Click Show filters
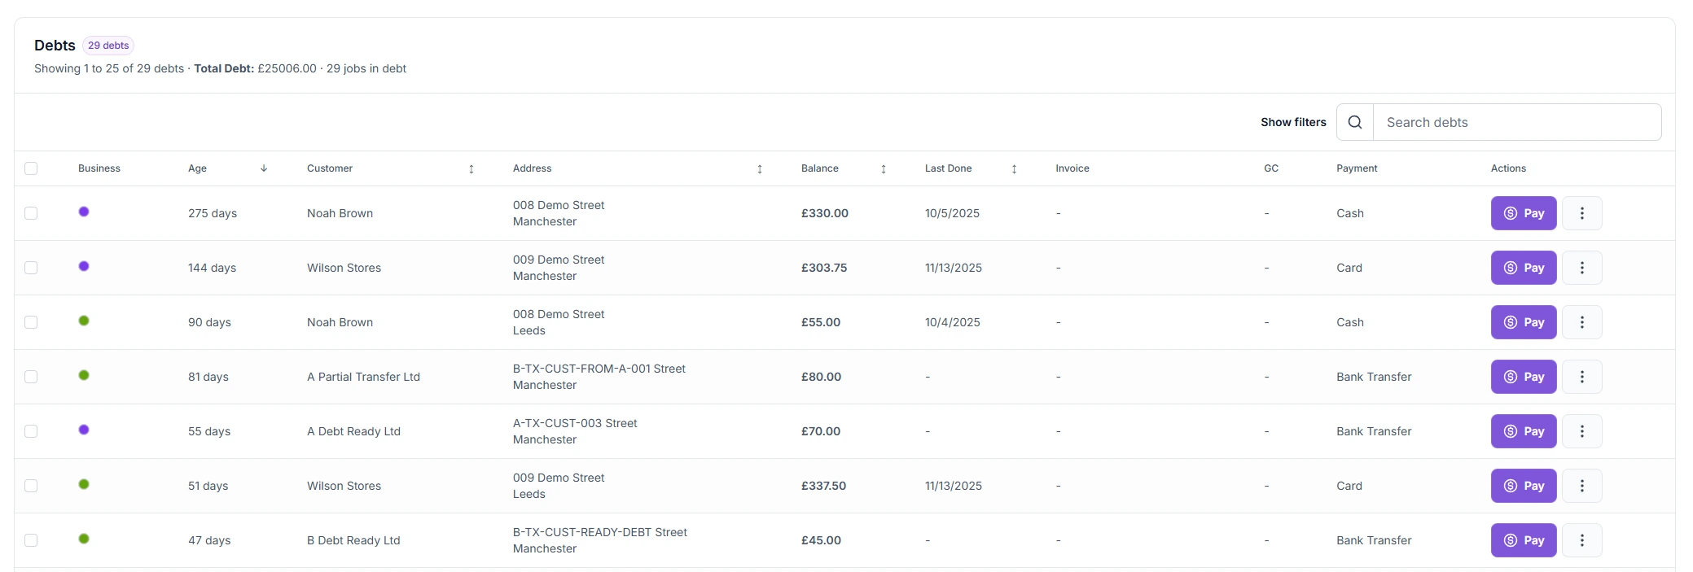 tap(1292, 122)
